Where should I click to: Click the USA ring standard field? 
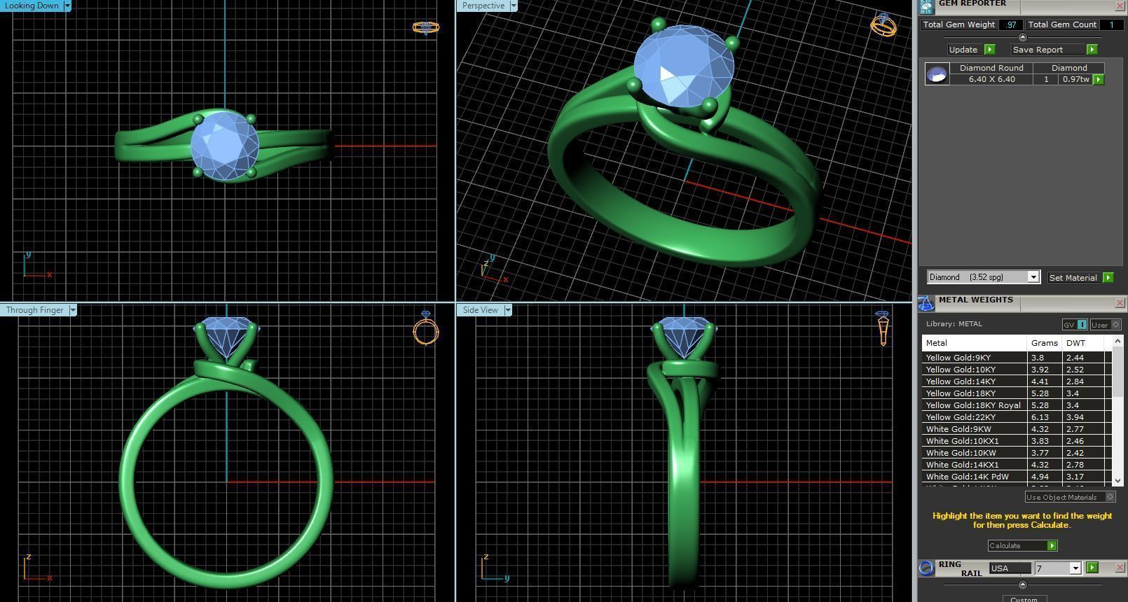pyautogui.click(x=1010, y=568)
